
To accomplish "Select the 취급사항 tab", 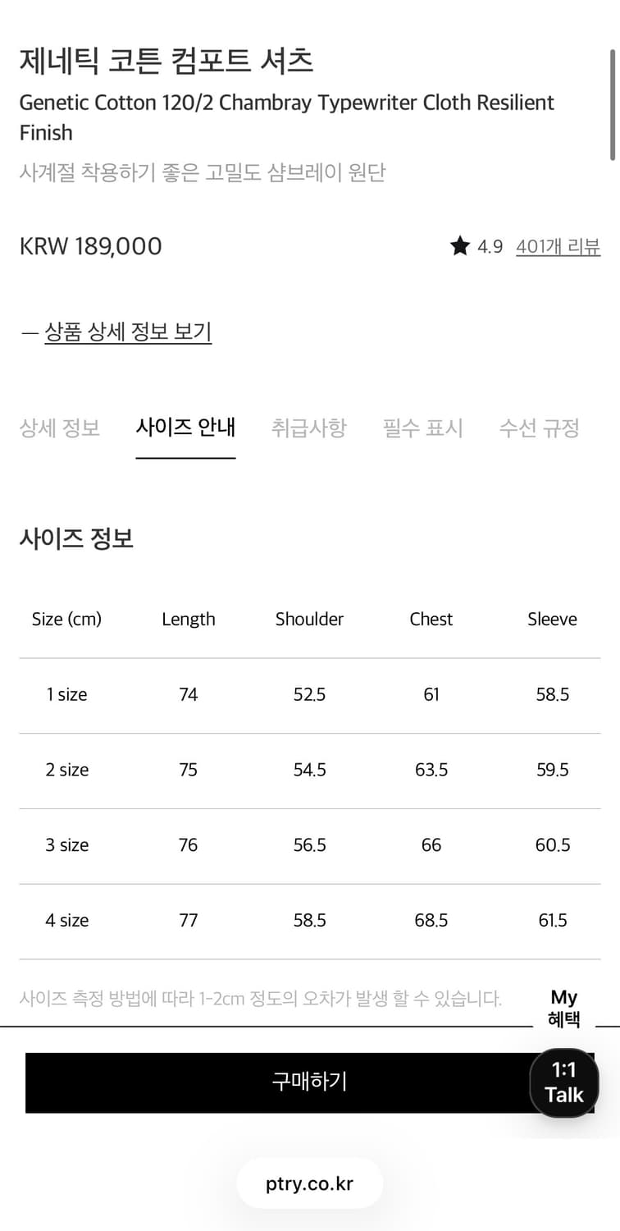I will 309,428.
